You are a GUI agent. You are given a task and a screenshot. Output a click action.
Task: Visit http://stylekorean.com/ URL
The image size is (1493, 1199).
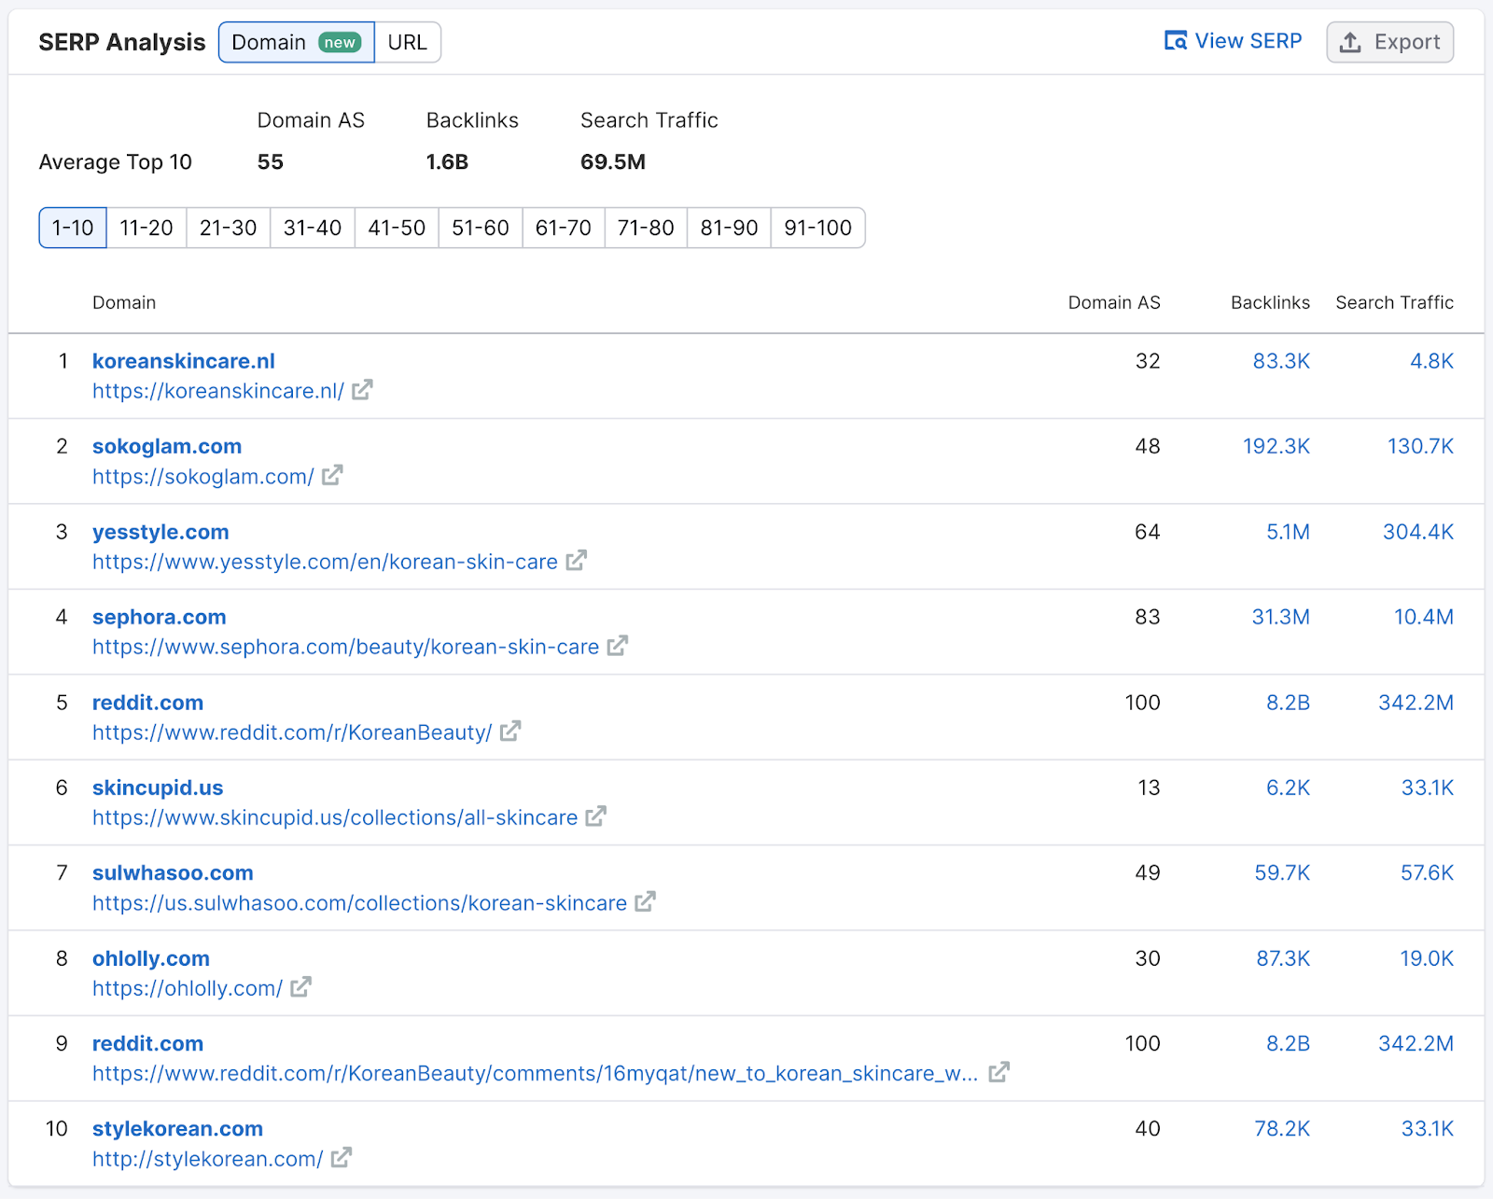[207, 1159]
